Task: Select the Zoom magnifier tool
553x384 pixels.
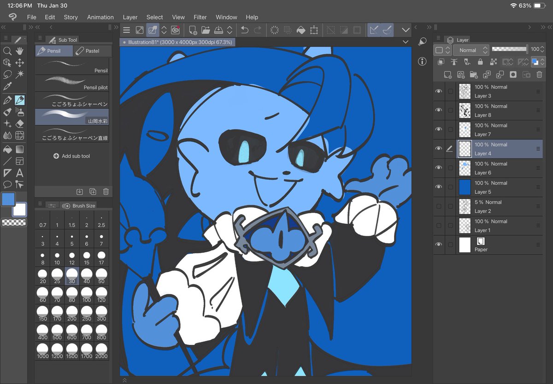Action: point(7,51)
